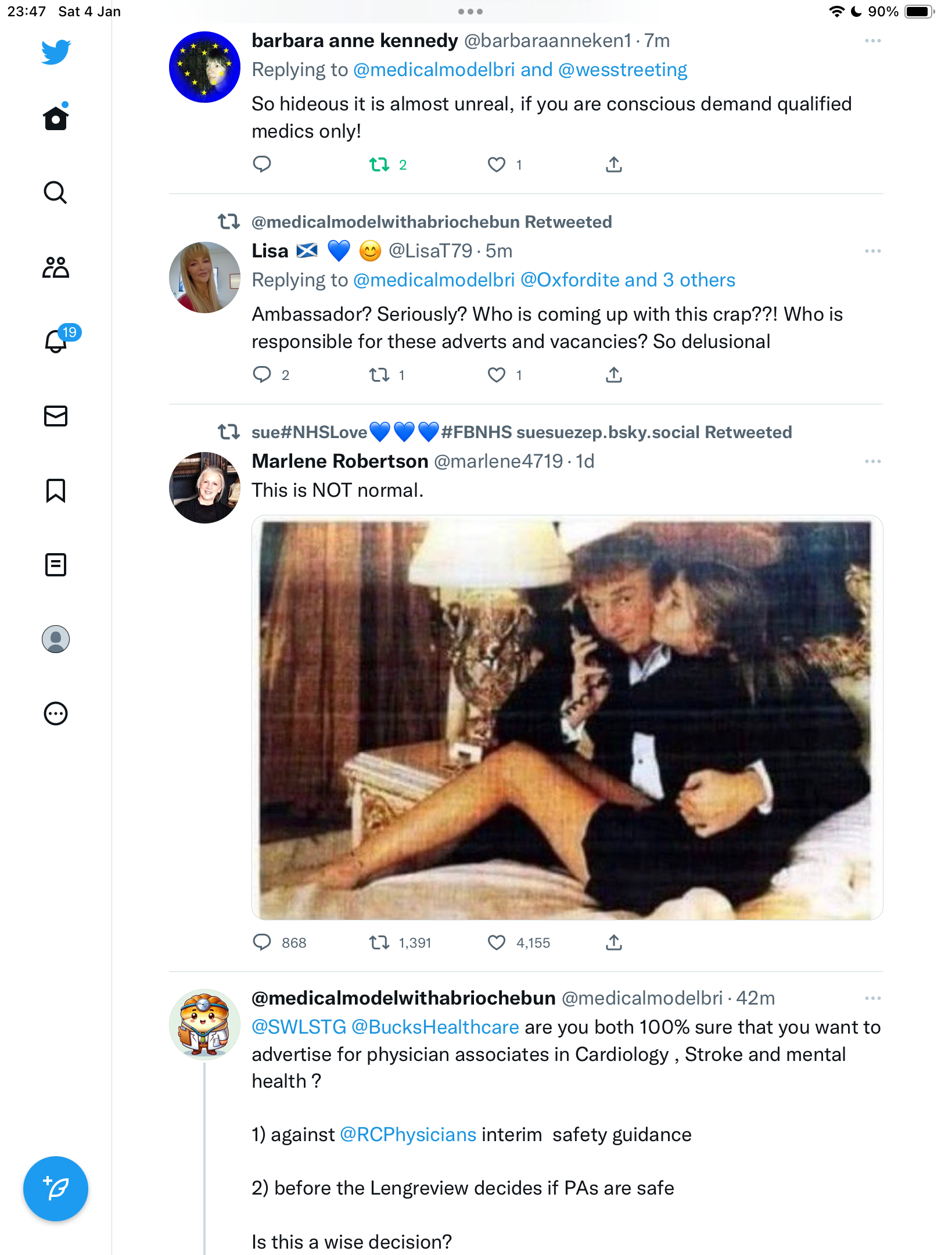Open more options on medicalmodelwithabriochebun's tweet
Viewport: 941px width, 1255px height.
click(872, 998)
